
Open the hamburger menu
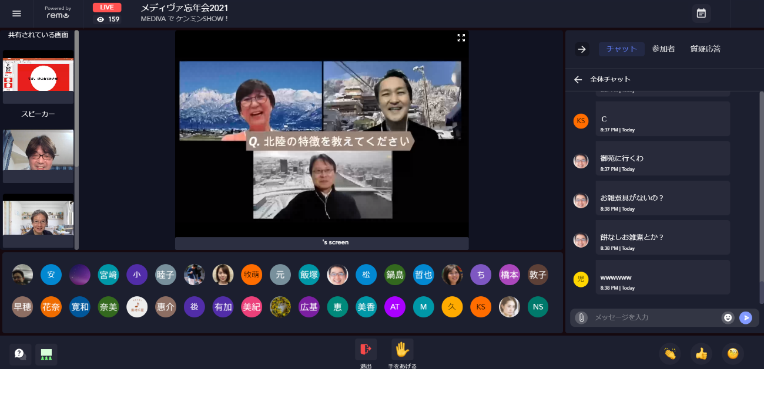point(16,13)
